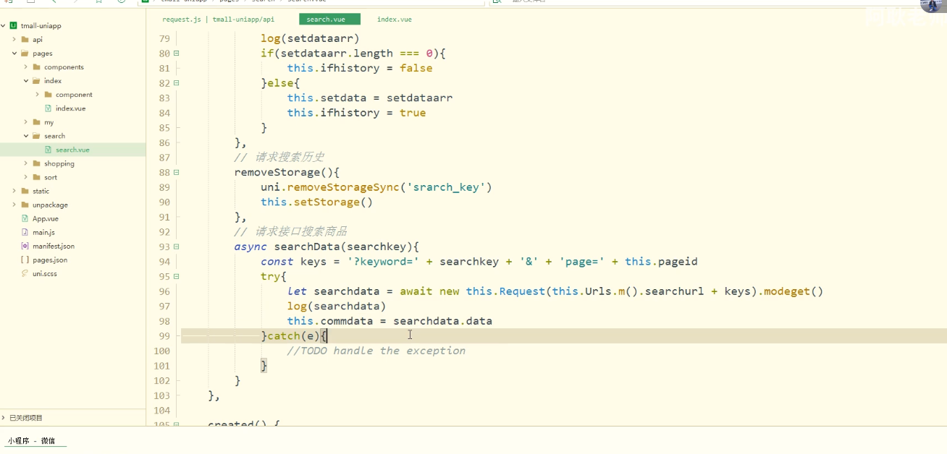Fold the if block at line 80

177,53
